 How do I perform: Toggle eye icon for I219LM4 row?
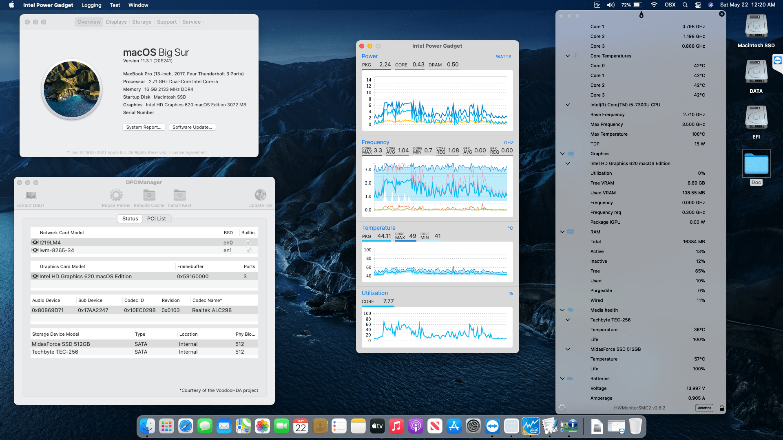[x=35, y=242]
